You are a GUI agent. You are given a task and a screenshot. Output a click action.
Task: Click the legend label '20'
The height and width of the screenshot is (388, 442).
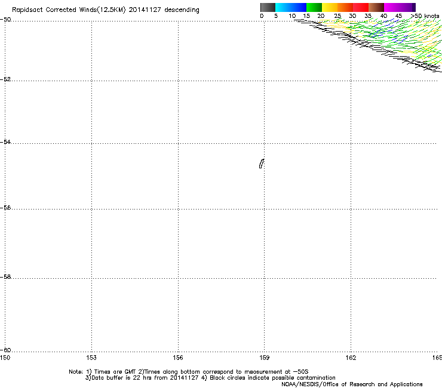321,16
